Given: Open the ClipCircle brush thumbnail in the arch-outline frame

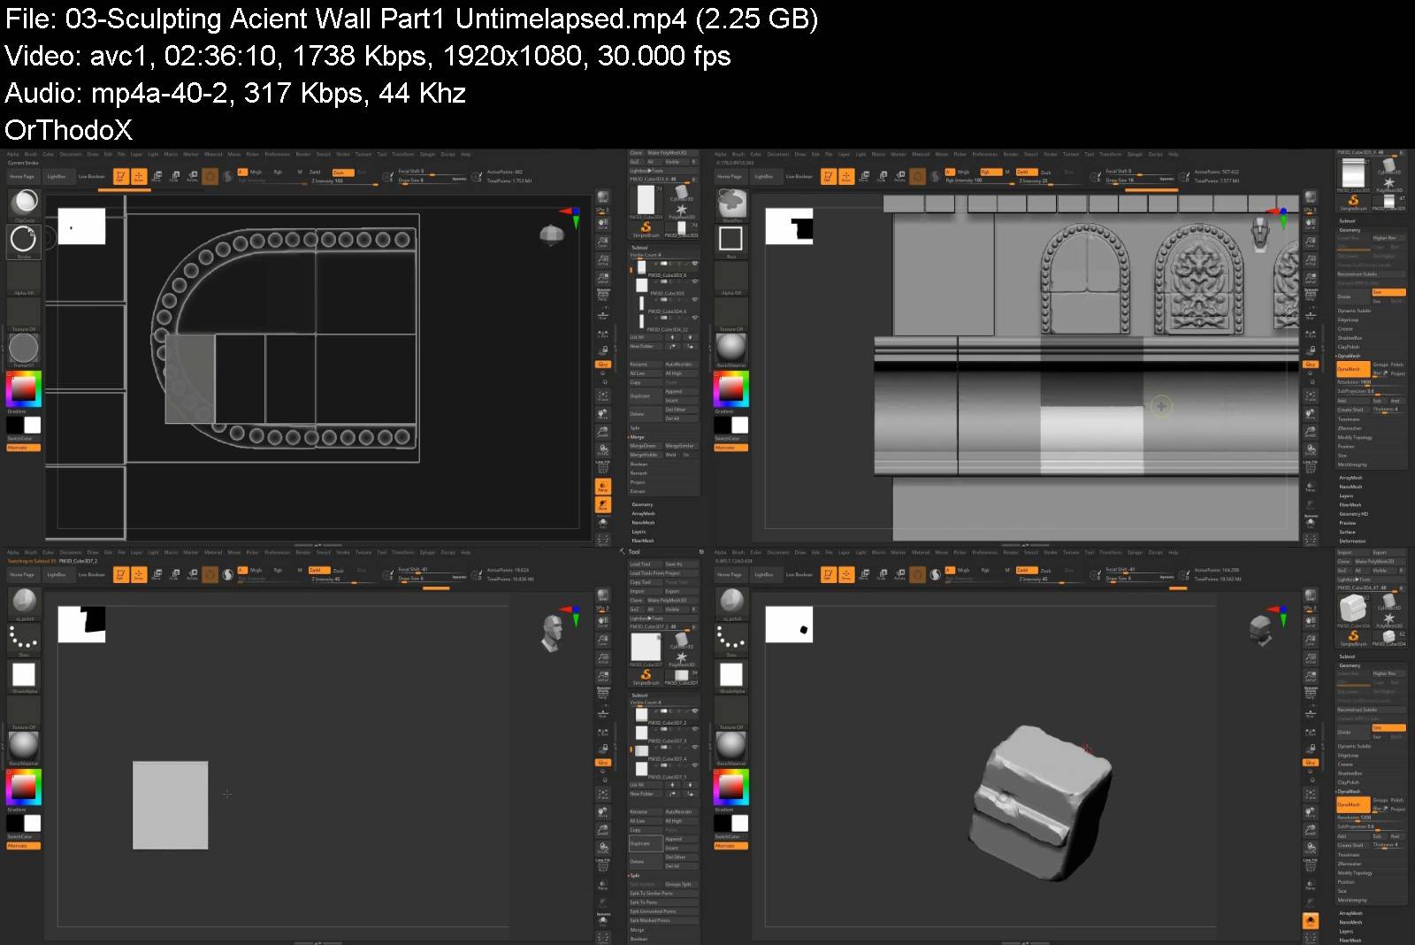Looking at the screenshot, I should point(24,204).
